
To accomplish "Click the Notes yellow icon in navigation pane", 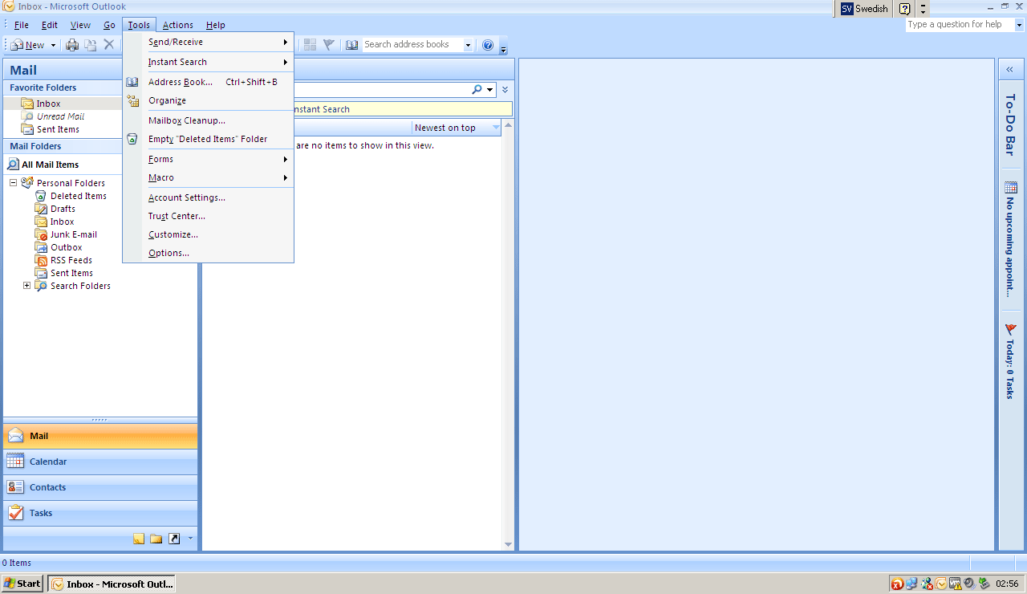I will click(x=139, y=539).
